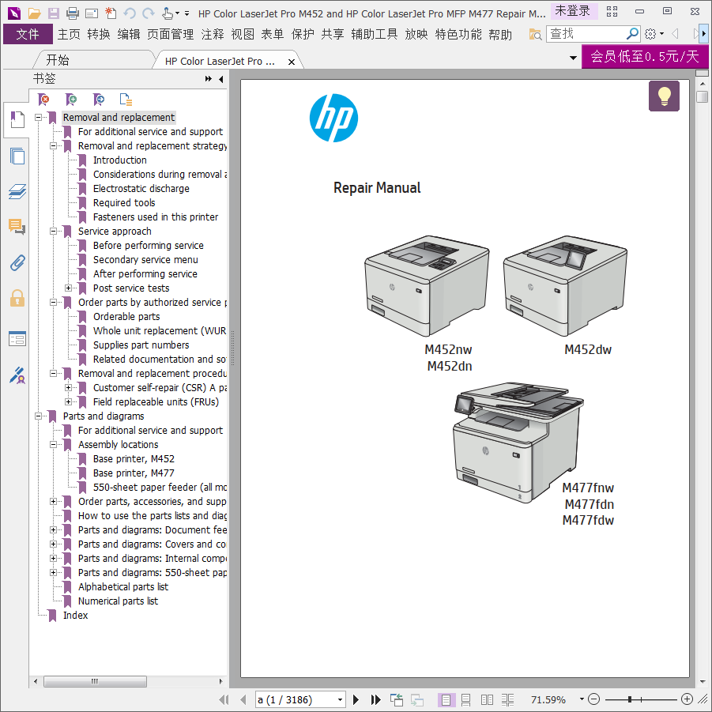
Task: Click the document vertical scrollbar thumb
Action: coord(702,96)
